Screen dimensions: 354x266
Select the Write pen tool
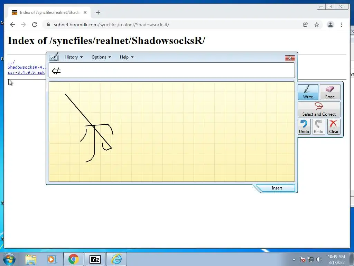point(308,92)
